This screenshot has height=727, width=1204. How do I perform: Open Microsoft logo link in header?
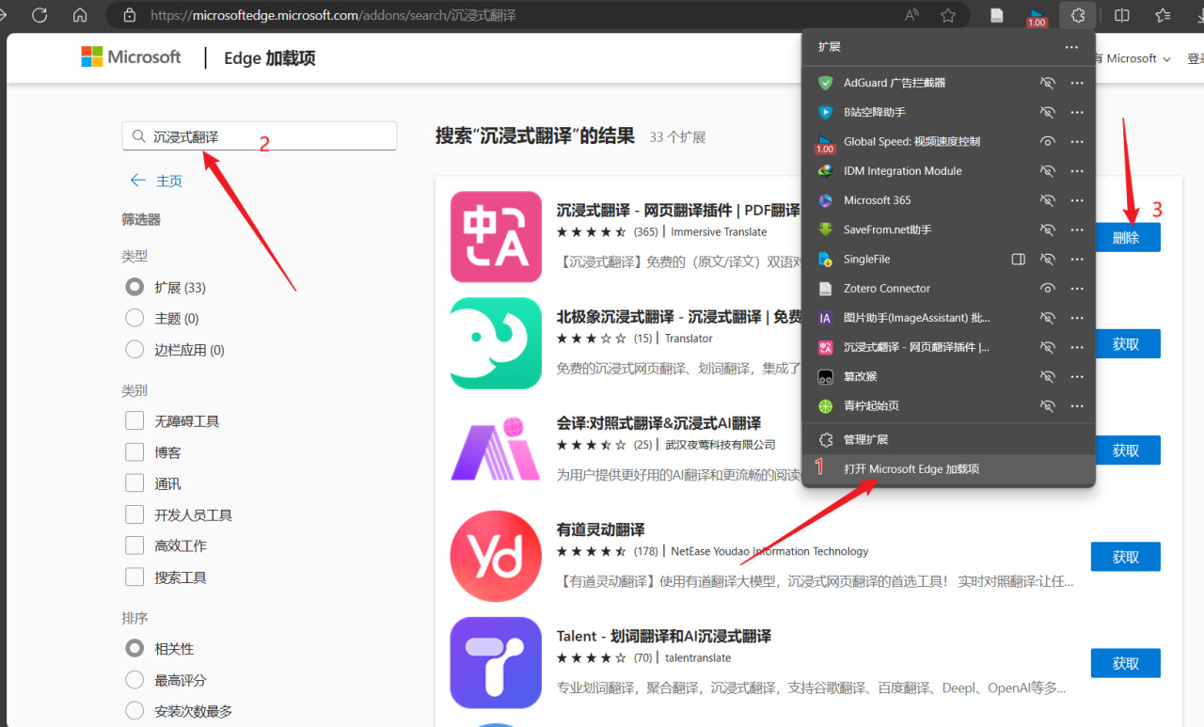(131, 57)
